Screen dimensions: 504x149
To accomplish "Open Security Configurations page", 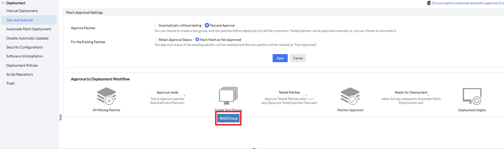I will (x=25, y=47).
